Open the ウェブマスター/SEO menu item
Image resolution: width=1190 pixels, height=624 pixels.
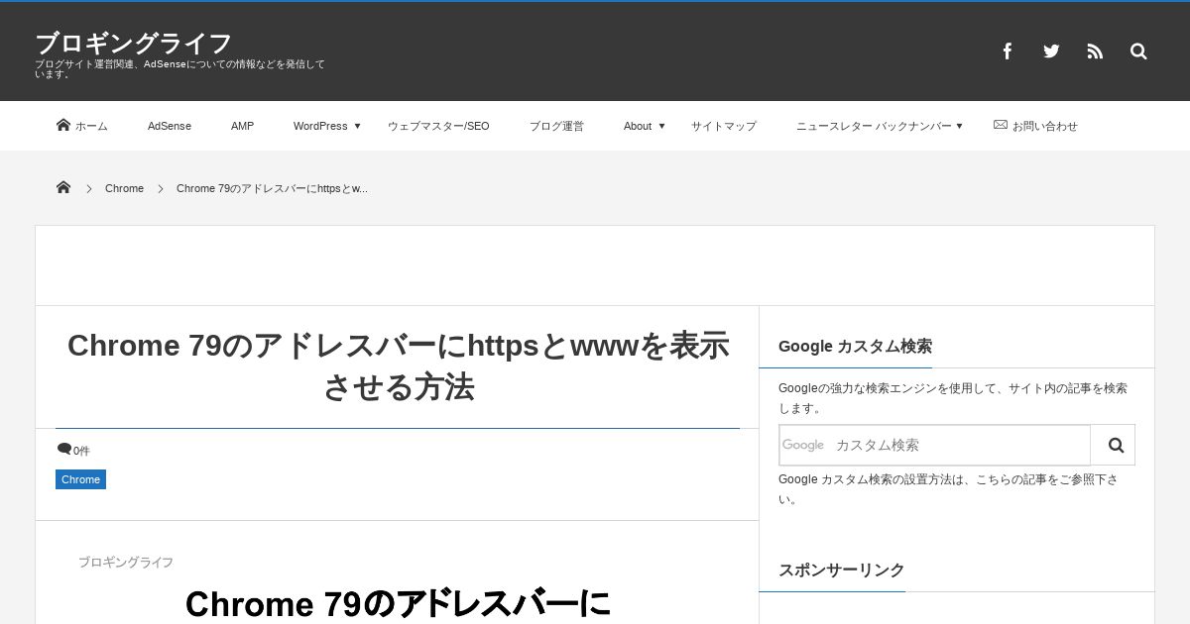coord(438,126)
